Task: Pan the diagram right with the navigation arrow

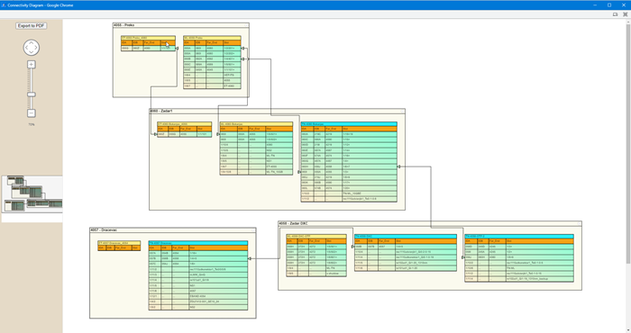Action: click(x=36, y=48)
